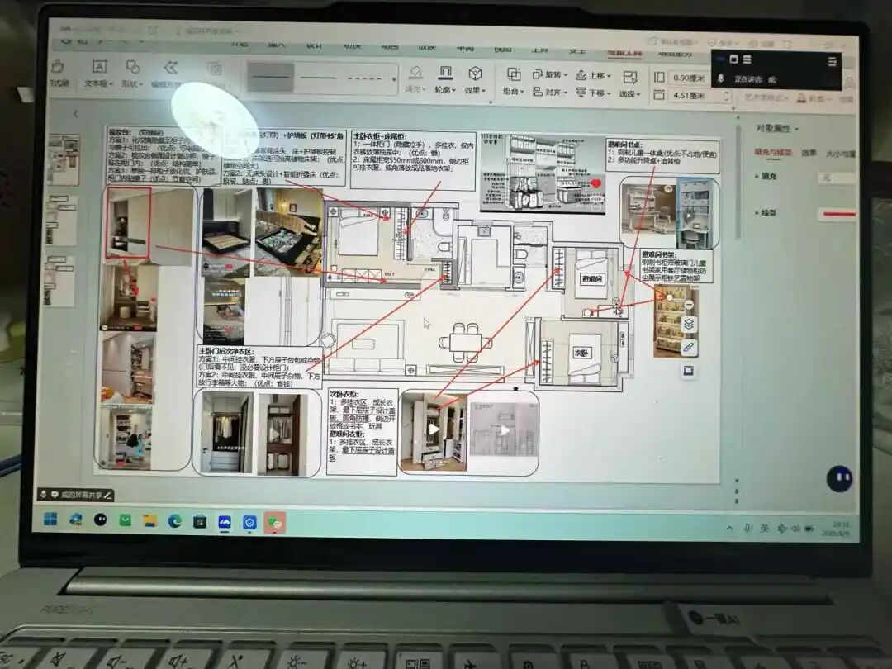The height and width of the screenshot is (669, 892).
Task: Expand the line style gallery arrow
Action: pos(394,79)
